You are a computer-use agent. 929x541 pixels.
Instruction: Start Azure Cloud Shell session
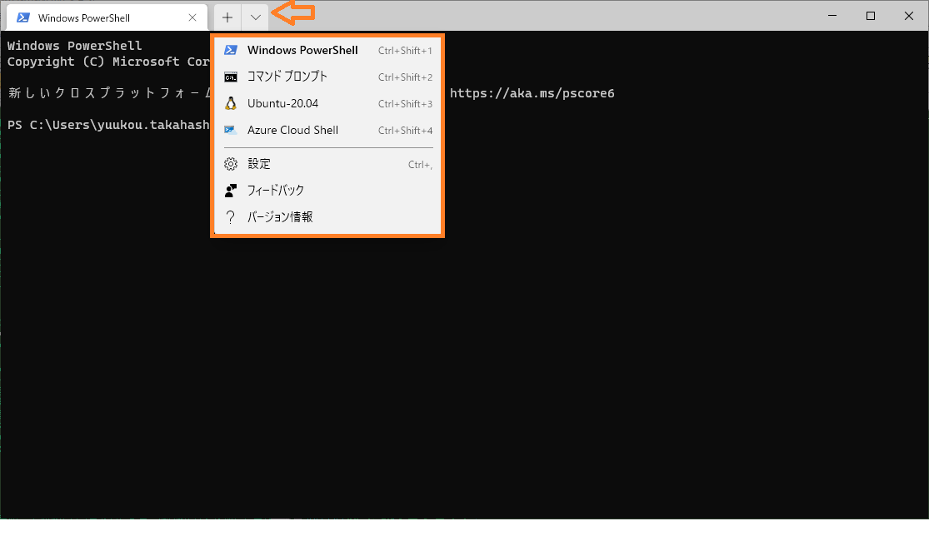tap(292, 130)
